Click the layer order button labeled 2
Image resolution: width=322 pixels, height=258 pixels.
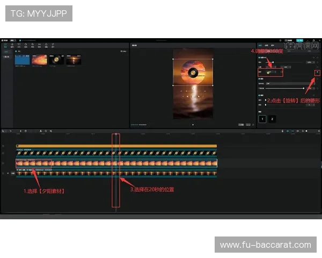(272, 119)
